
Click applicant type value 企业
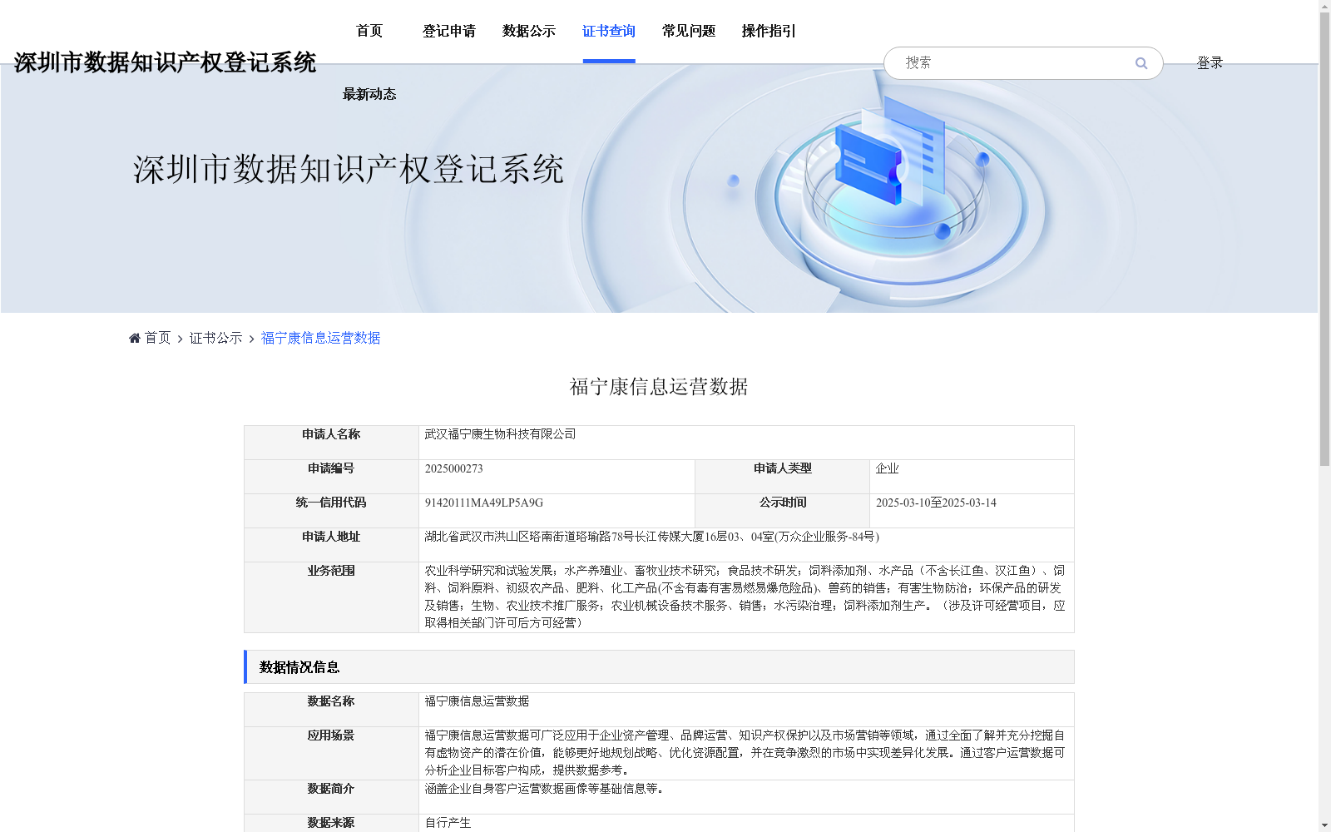[887, 468]
